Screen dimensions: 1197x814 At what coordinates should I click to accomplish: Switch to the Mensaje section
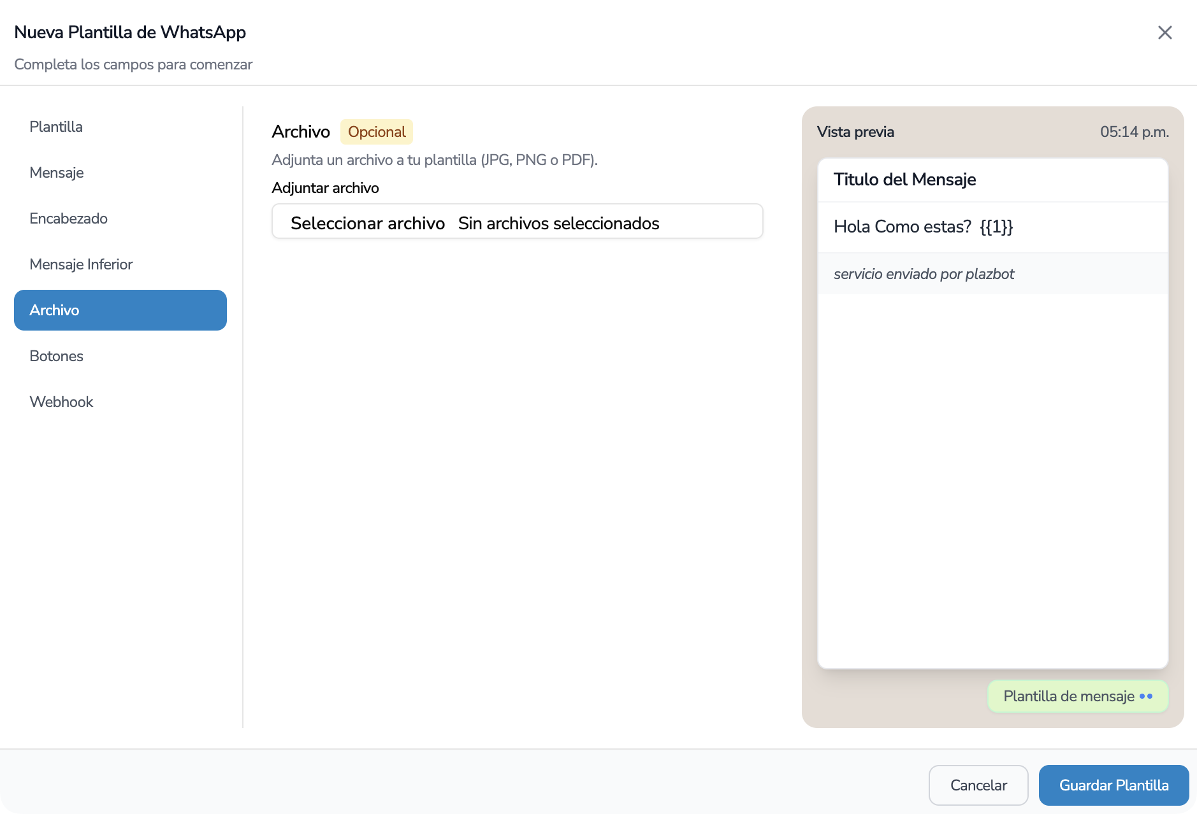120,173
